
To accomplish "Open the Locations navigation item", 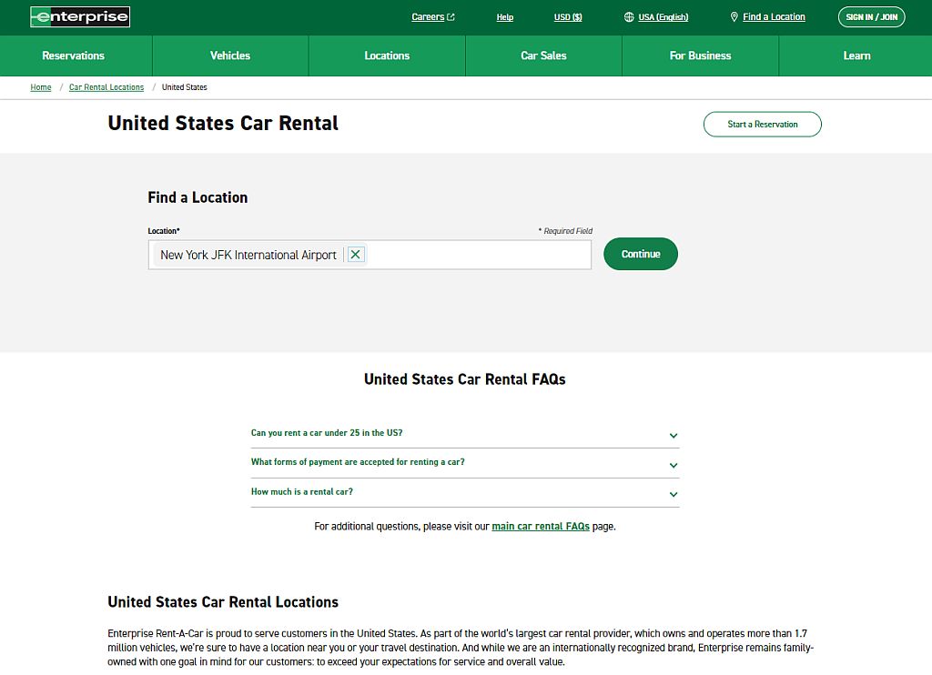I will pos(386,55).
